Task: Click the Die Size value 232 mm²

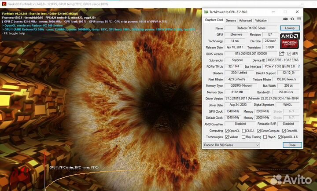Action: click(270, 41)
